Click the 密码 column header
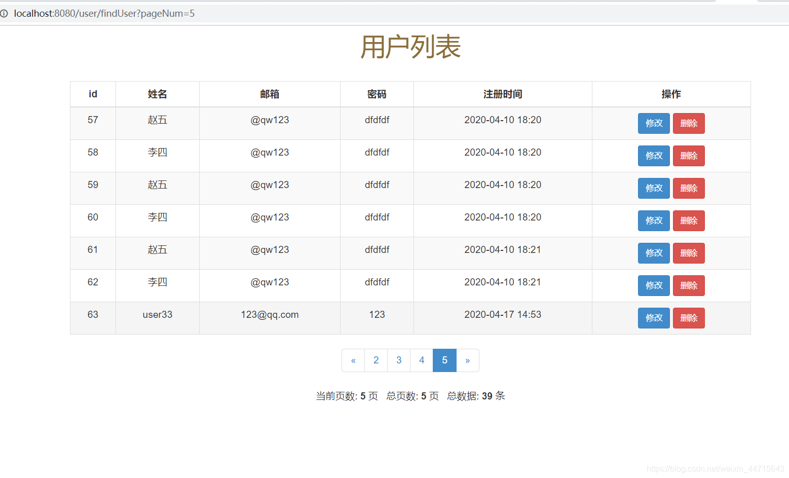The width and height of the screenshot is (789, 478). click(377, 94)
